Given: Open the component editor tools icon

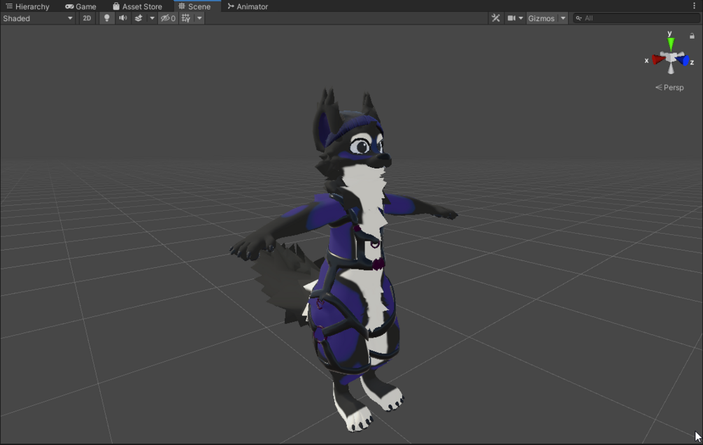Looking at the screenshot, I should pyautogui.click(x=495, y=18).
